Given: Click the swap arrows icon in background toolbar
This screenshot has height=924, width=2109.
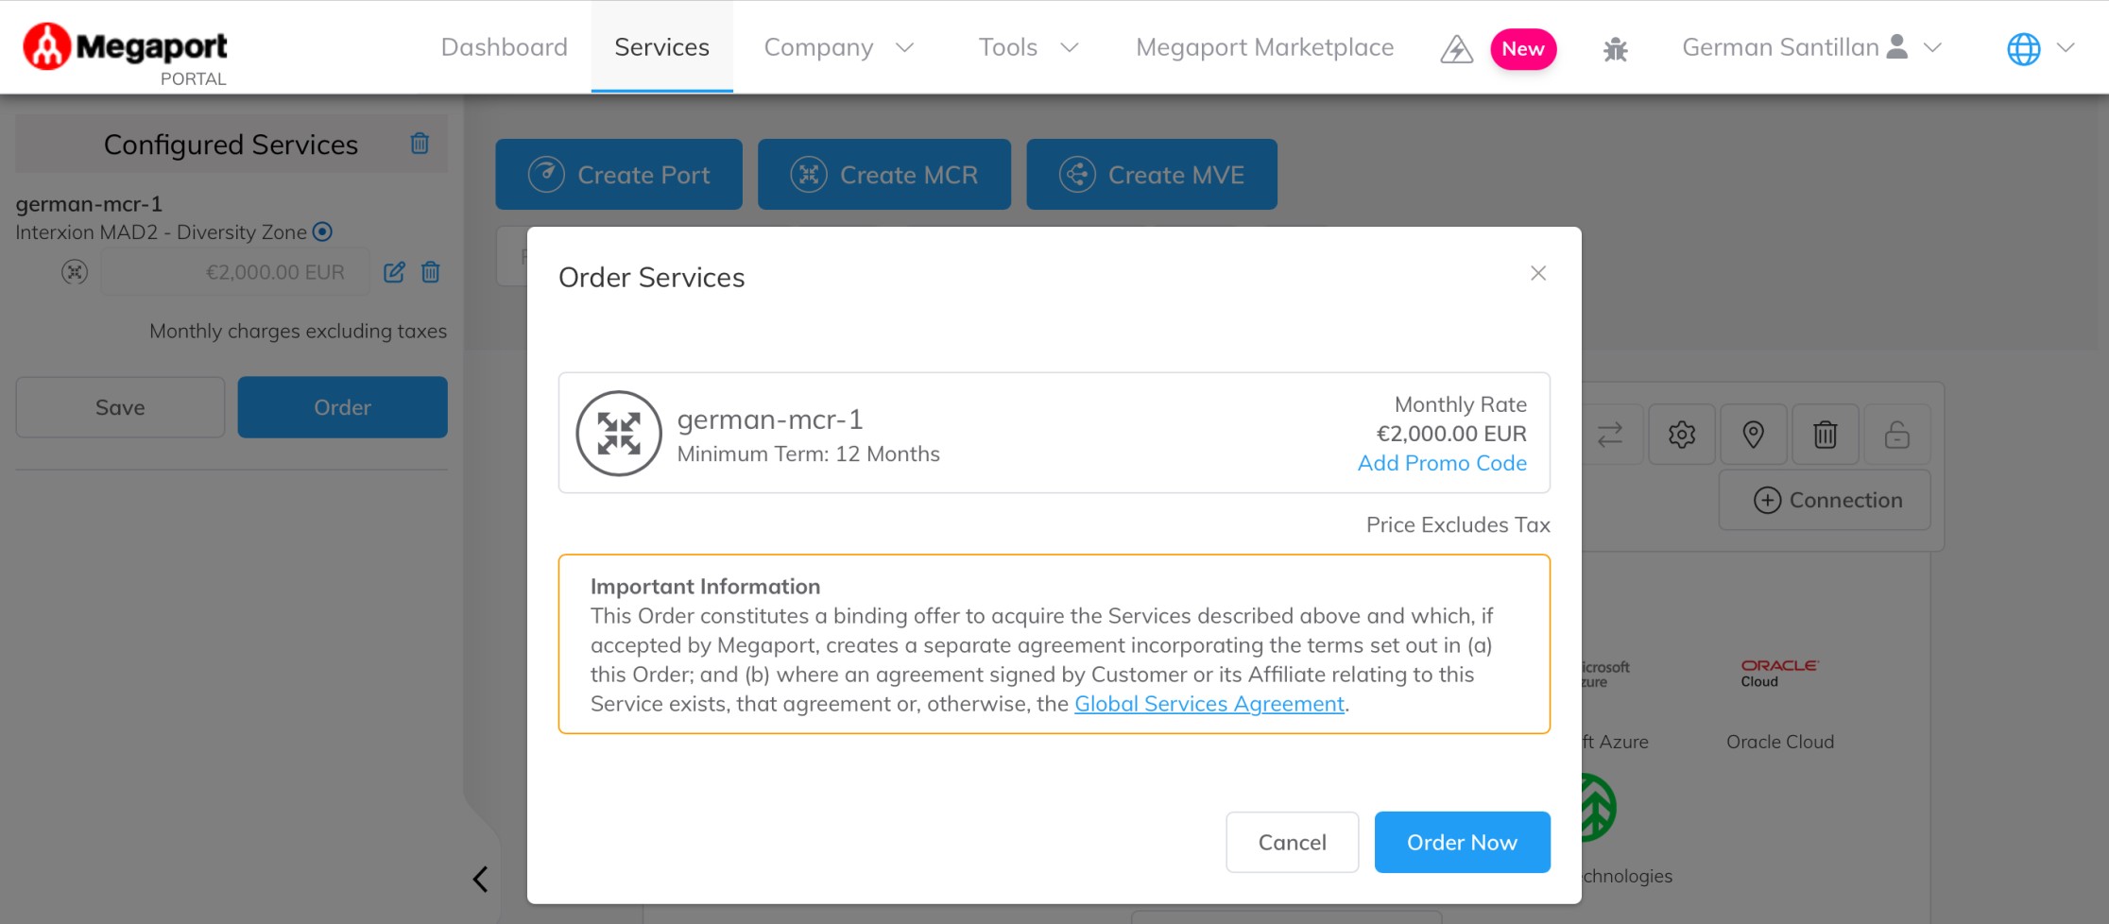Looking at the screenshot, I should coord(1610,435).
